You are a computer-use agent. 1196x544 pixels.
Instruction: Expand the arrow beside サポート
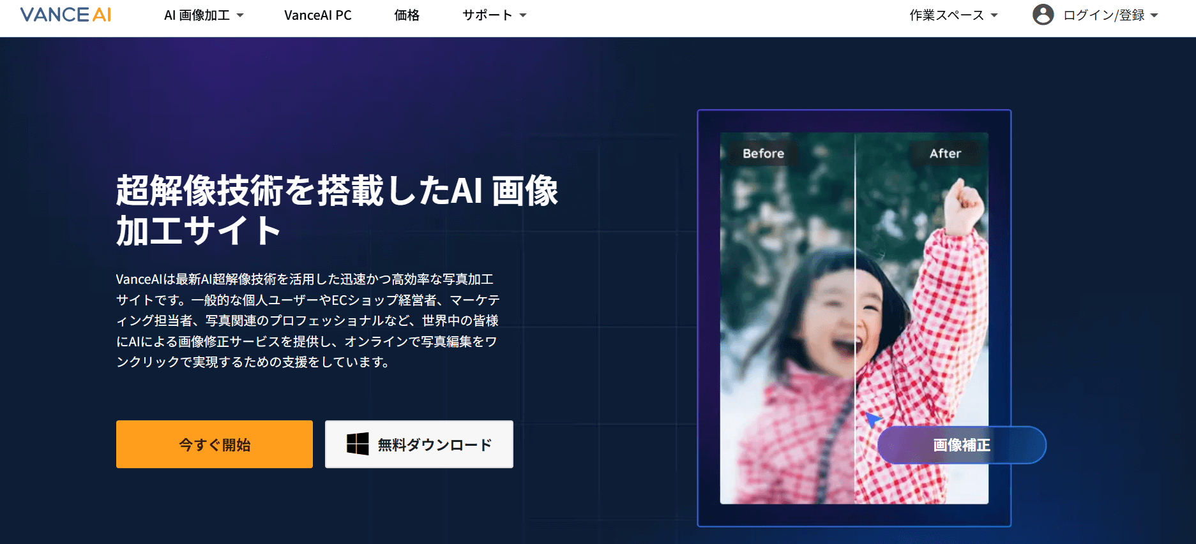[523, 15]
